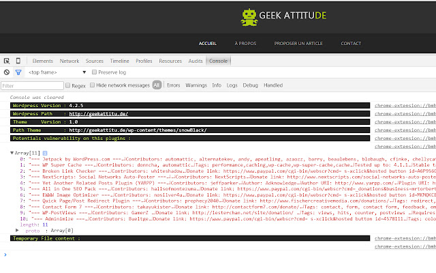Enable the Preserve log checkbox
Viewport: 436px width, 273px height.
94,72
